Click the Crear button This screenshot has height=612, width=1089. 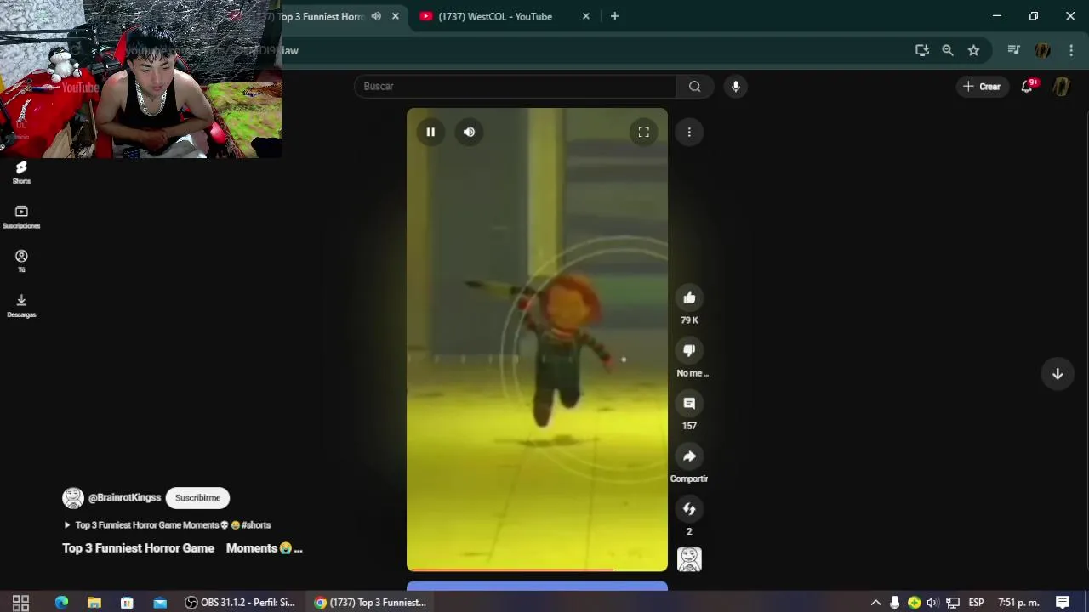pos(982,86)
